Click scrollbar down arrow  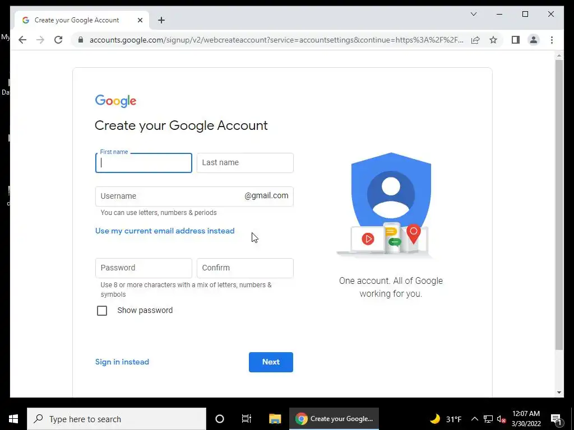tap(559, 392)
